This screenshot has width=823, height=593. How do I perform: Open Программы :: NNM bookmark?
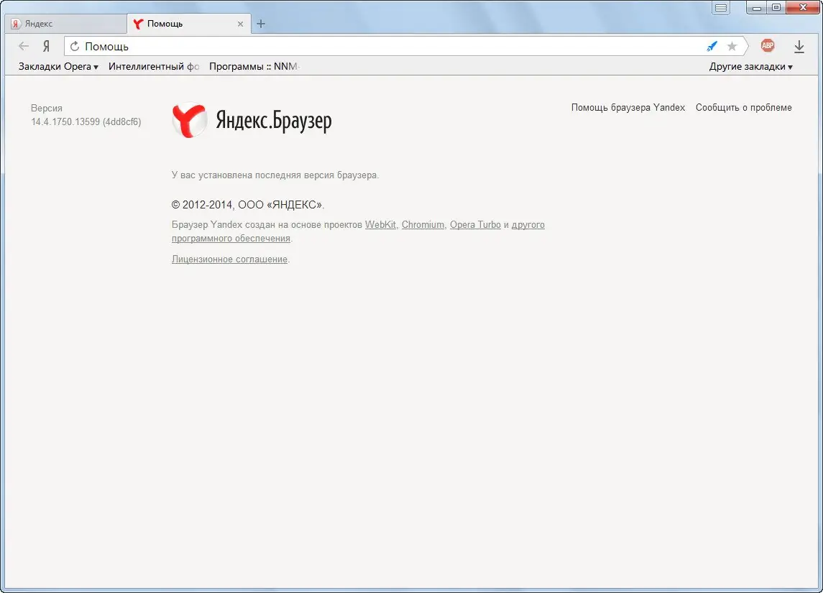254,67
